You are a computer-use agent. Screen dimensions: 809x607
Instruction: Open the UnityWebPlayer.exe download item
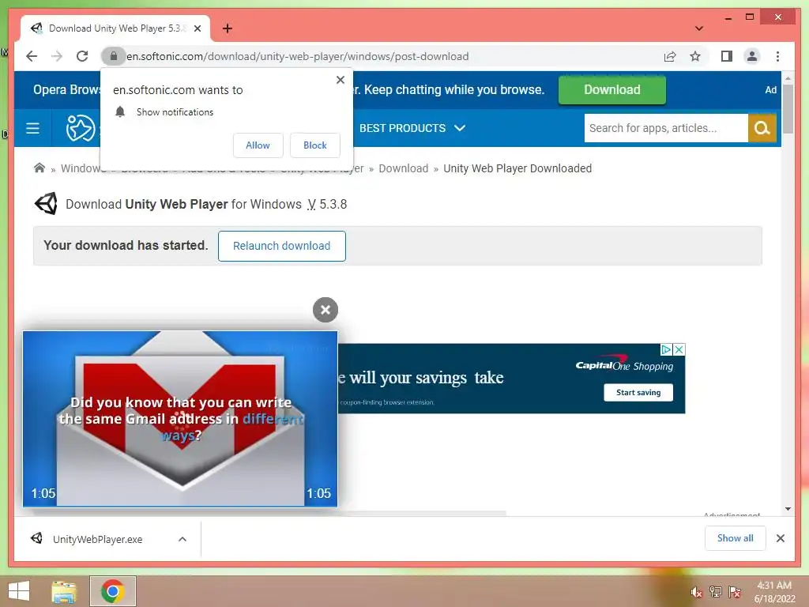(97, 539)
